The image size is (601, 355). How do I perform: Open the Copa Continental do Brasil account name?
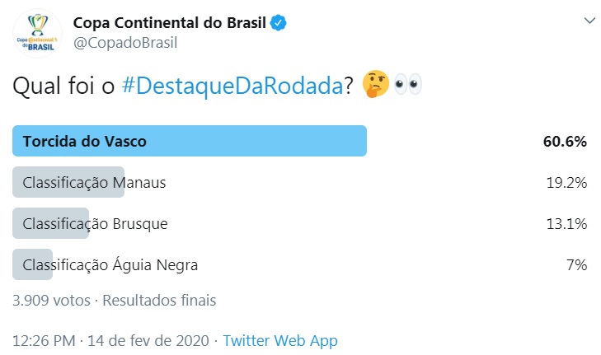tap(170, 22)
